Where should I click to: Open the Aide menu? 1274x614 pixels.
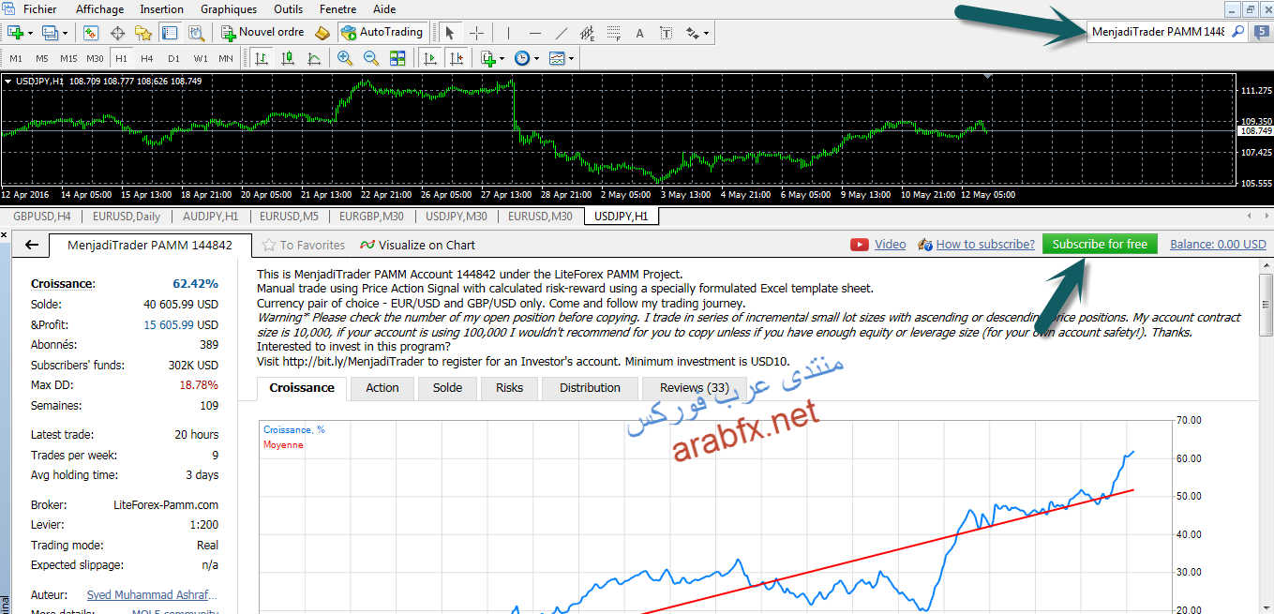pos(384,9)
